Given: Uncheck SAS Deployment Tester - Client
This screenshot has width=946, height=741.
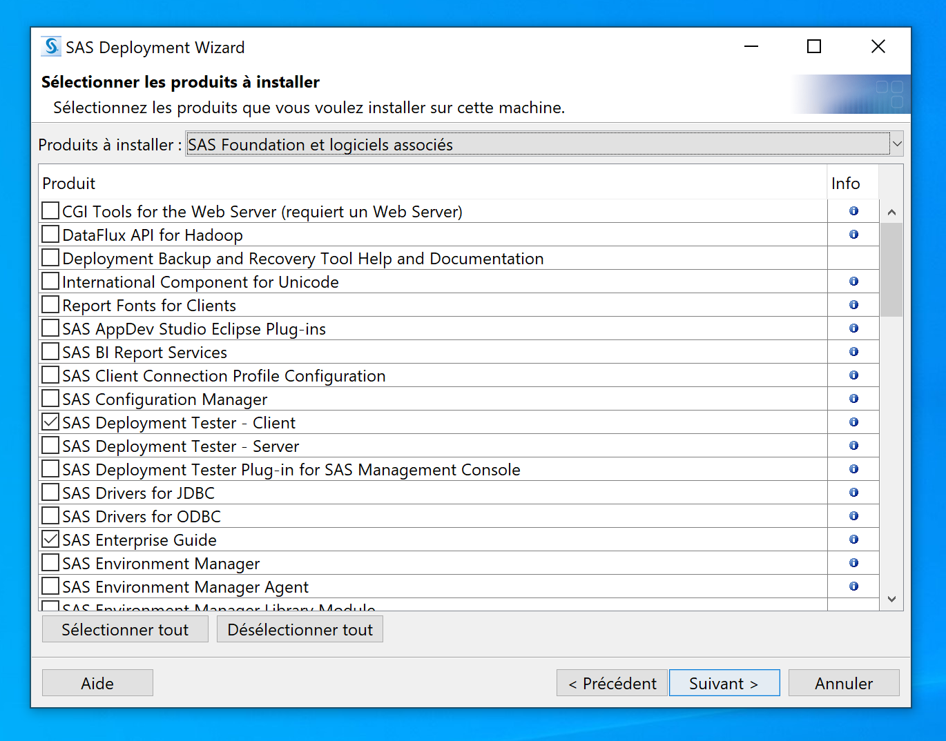Looking at the screenshot, I should click(50, 422).
